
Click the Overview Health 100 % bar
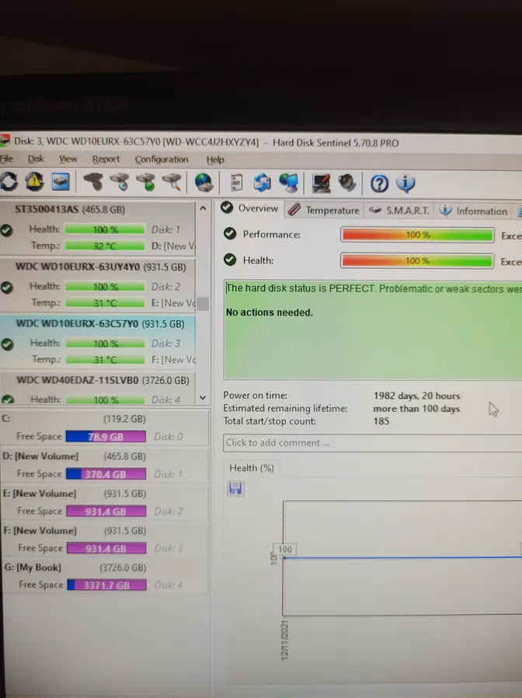(417, 261)
